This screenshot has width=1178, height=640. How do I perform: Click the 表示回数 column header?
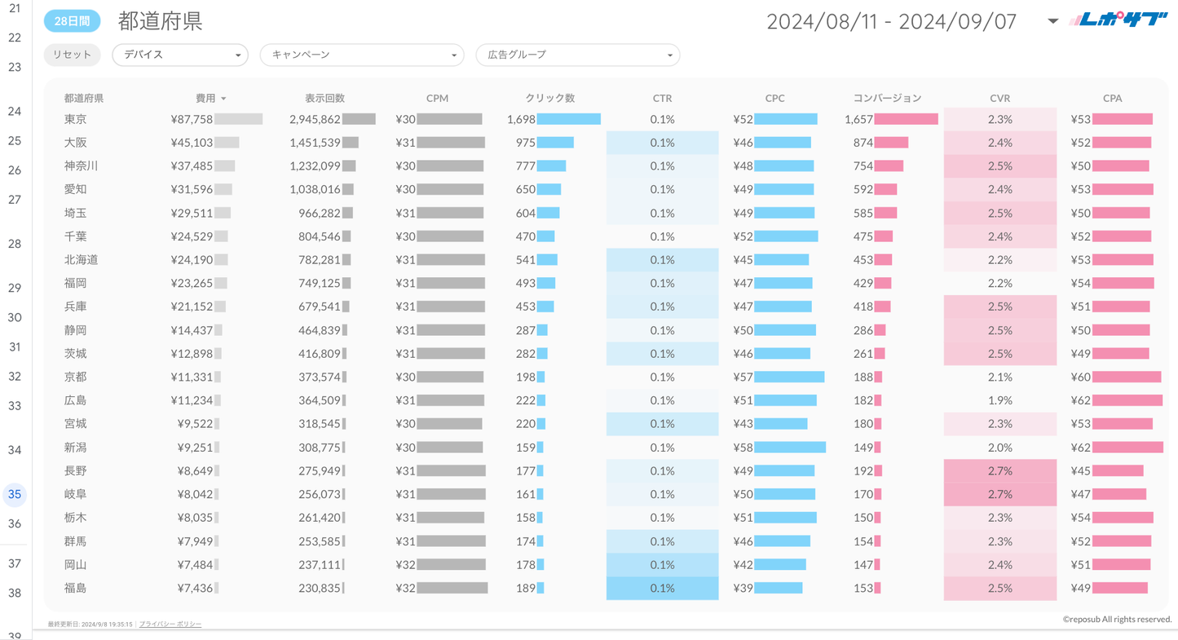click(324, 98)
